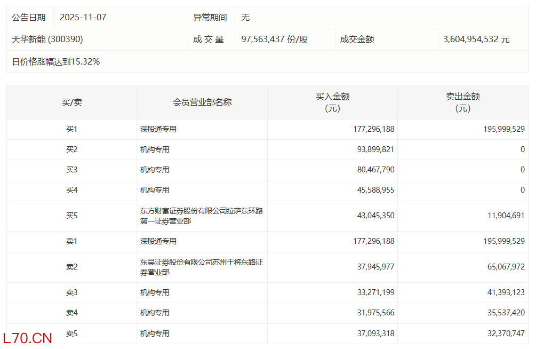Sort by the 买入金额 column header
Image resolution: width=536 pixels, height=349 pixels.
coord(332,102)
